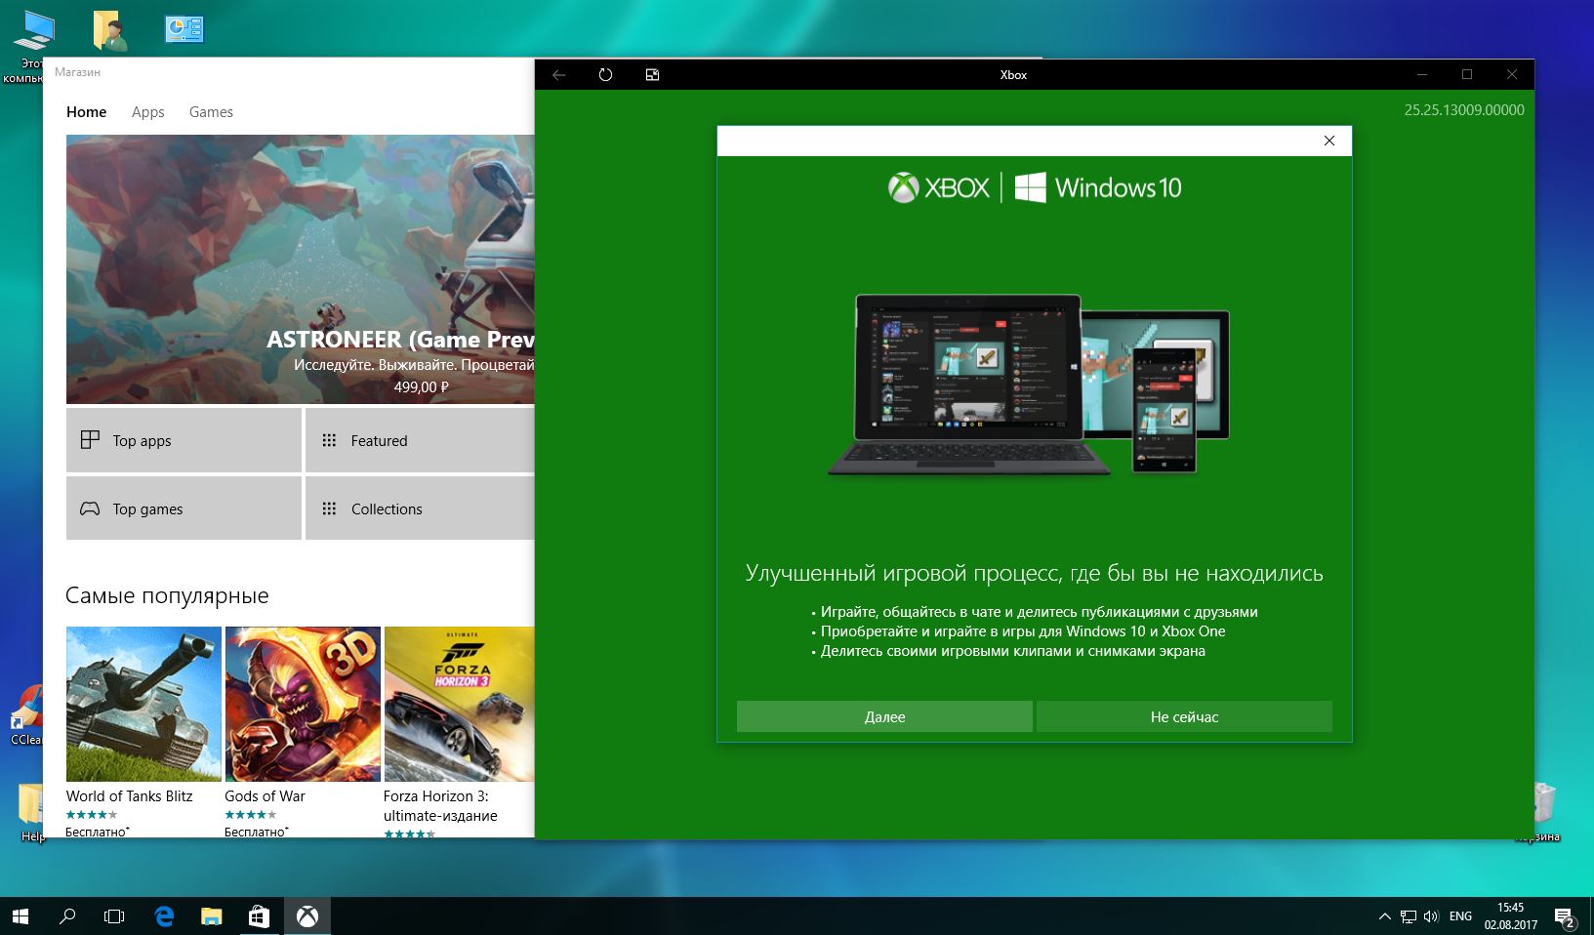The width and height of the screenshot is (1594, 935).
Task: Click Xbox app icon on taskbar
Action: click(307, 916)
